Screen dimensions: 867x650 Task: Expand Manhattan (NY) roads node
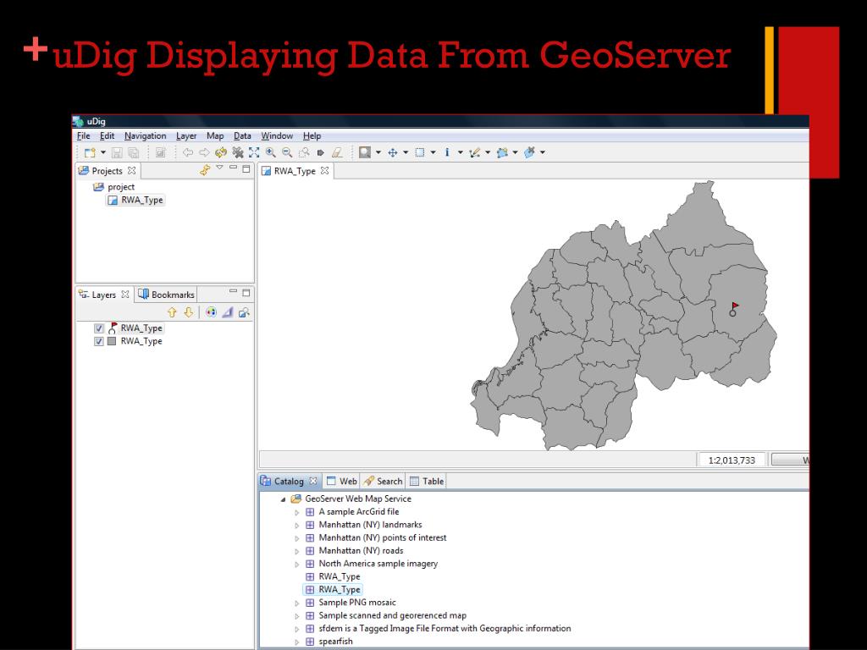coord(297,551)
